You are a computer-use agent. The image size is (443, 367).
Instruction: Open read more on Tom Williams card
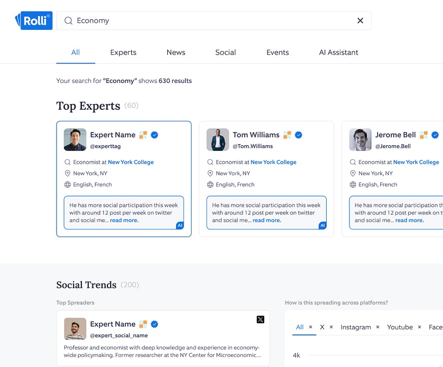point(266,220)
